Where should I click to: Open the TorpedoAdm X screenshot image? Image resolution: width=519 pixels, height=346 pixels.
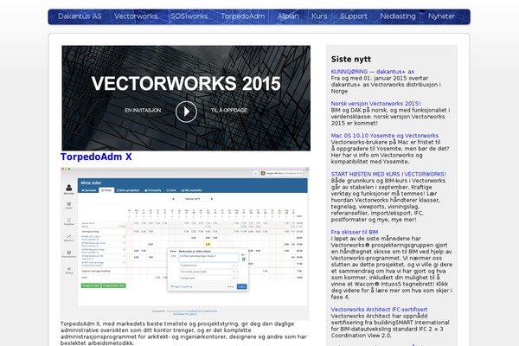pyautogui.click(x=185, y=243)
